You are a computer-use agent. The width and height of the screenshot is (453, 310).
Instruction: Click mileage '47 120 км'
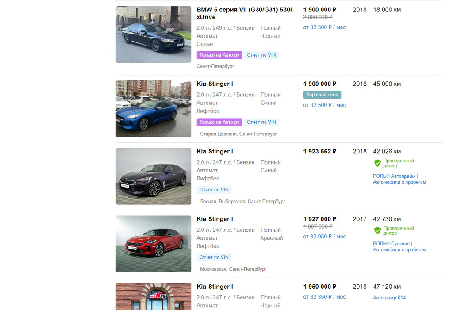pyautogui.click(x=387, y=287)
